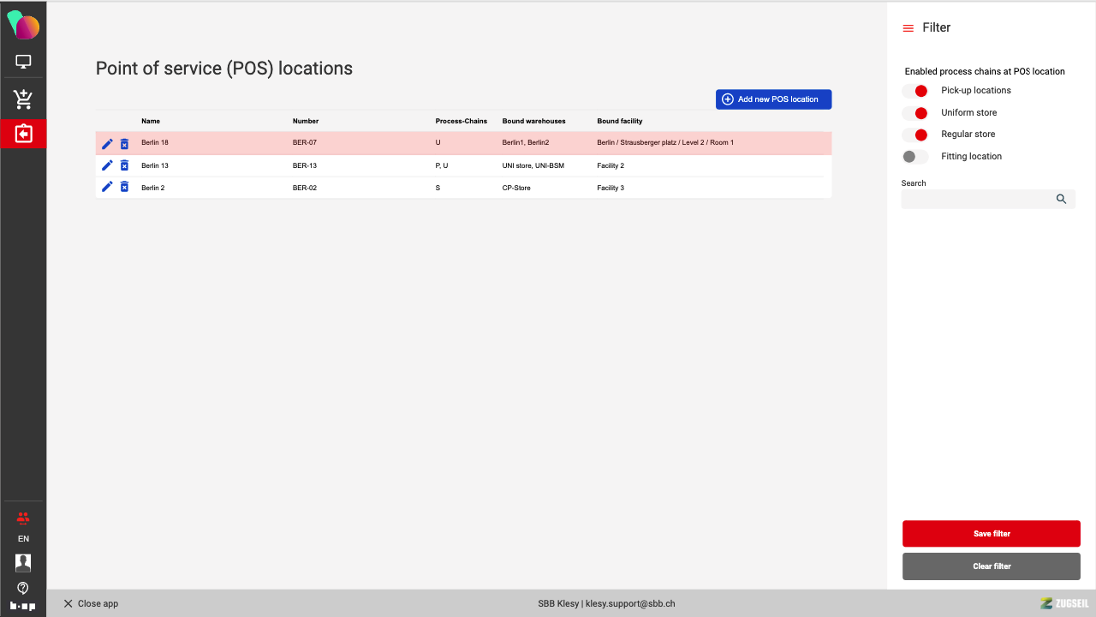The height and width of the screenshot is (617, 1096).
Task: Click the search magnifier icon
Action: (1061, 199)
